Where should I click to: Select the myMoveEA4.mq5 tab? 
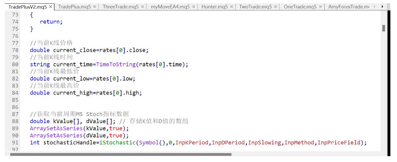(x=170, y=7)
